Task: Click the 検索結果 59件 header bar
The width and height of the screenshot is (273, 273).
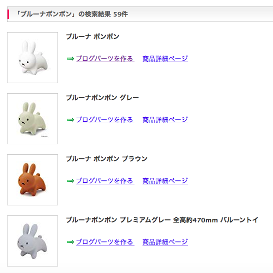Action: pyautogui.click(x=140, y=15)
